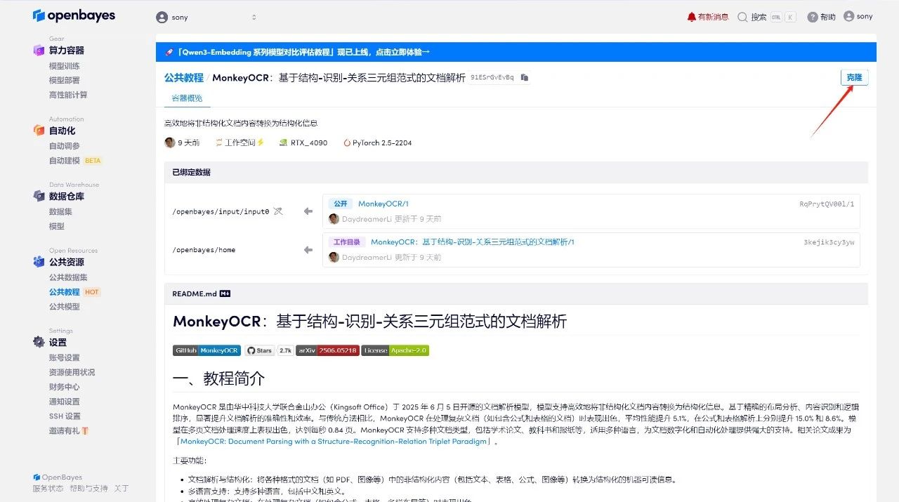899x502 pixels.
Task: Click the 公共教程 breadcrumb link
Action: coord(183,78)
